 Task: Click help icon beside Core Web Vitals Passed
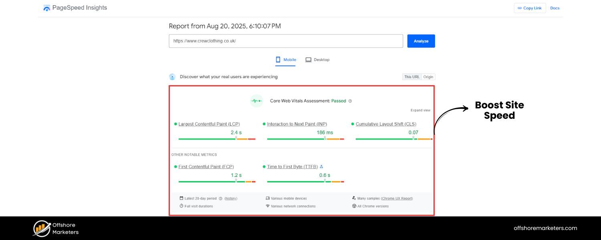click(x=350, y=101)
